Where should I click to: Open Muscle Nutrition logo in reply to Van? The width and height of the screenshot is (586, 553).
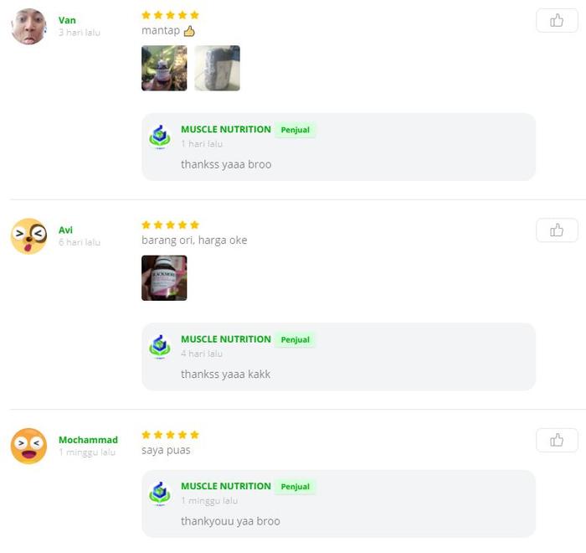160,137
